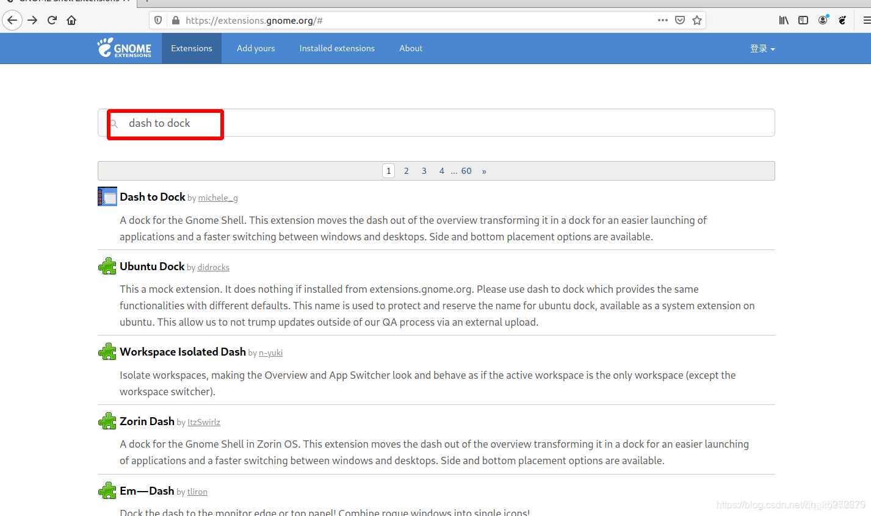Jump to last results page 60

coord(466,171)
